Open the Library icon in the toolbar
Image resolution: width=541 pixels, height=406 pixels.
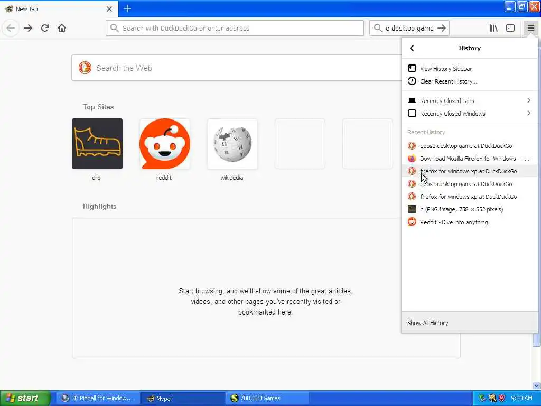click(493, 28)
